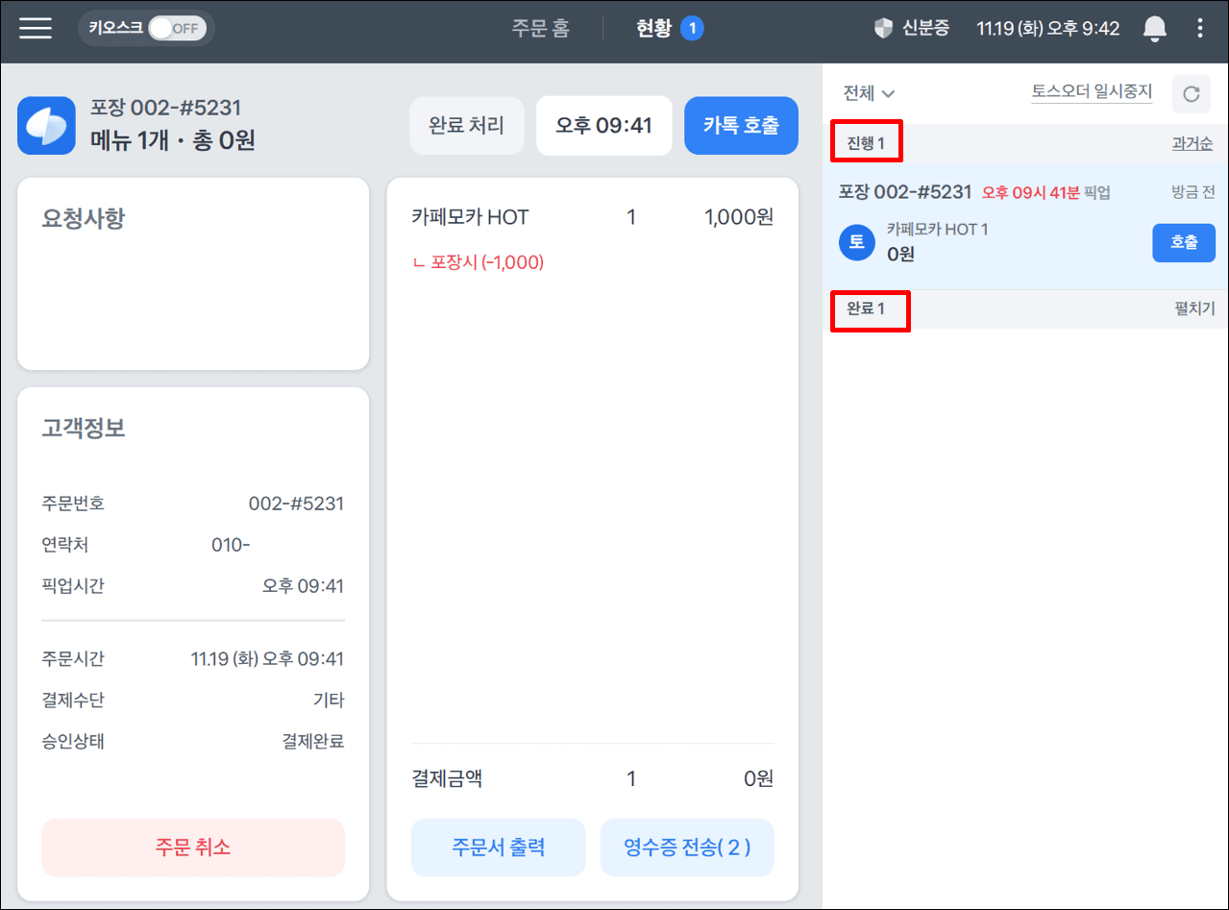Click the 오후 09:41 time button

coord(604,126)
